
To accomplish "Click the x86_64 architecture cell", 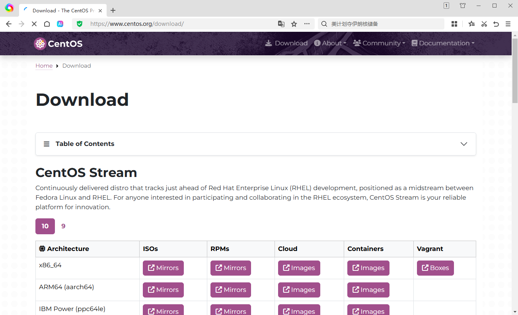I will pos(88,268).
